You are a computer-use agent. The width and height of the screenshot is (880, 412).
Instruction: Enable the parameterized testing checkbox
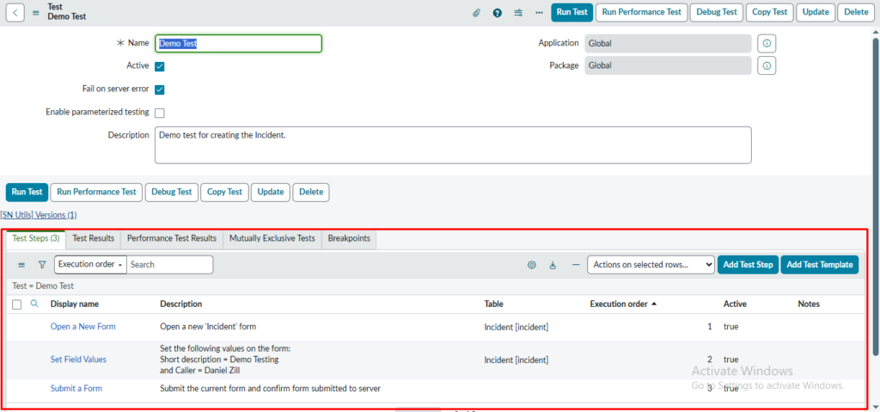(x=160, y=112)
